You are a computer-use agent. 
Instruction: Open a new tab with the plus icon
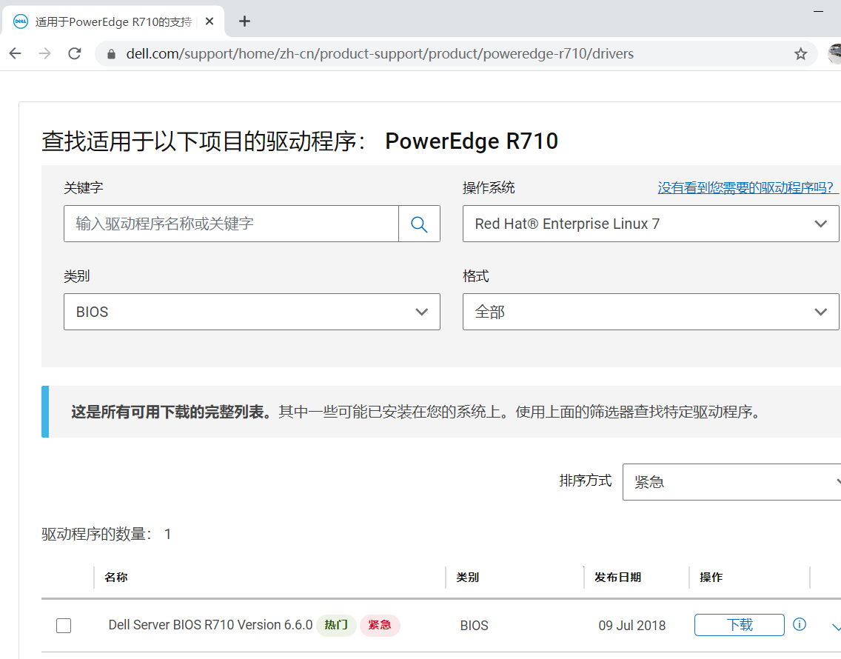[245, 21]
